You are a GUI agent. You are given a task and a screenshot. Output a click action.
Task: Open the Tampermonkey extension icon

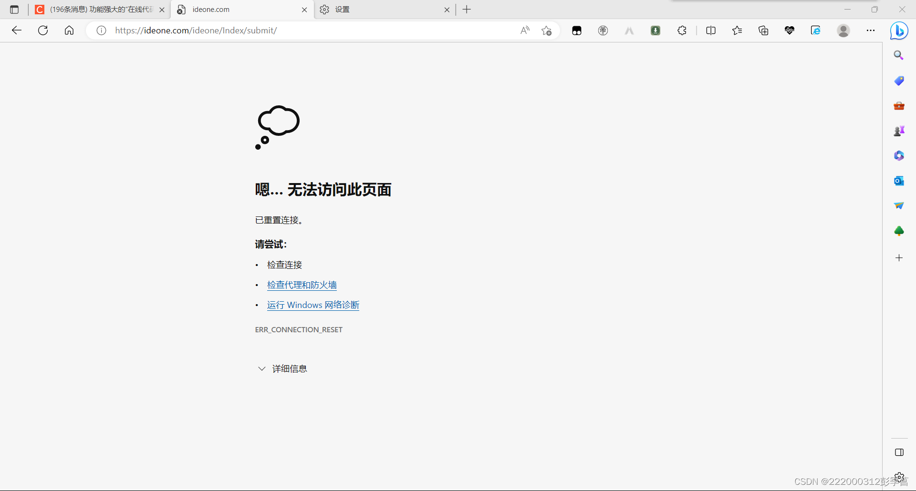pos(577,31)
